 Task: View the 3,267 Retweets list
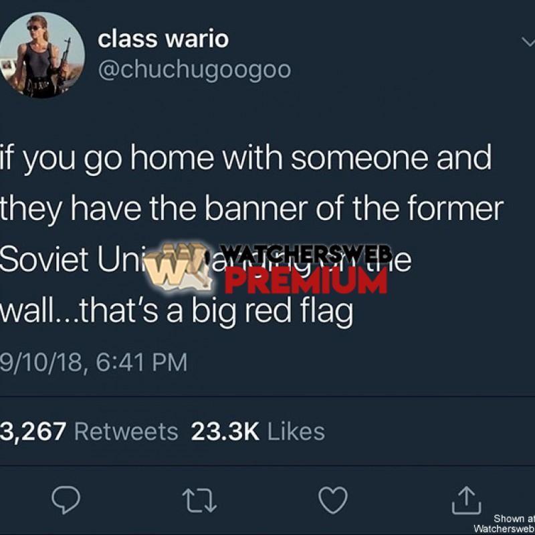tap(89, 431)
